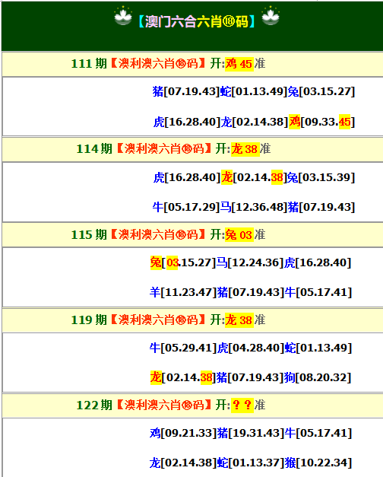This screenshot has height=477, width=383.
Task: Click the 羊[11.23.47] entry in 115期
Action: pos(183,292)
